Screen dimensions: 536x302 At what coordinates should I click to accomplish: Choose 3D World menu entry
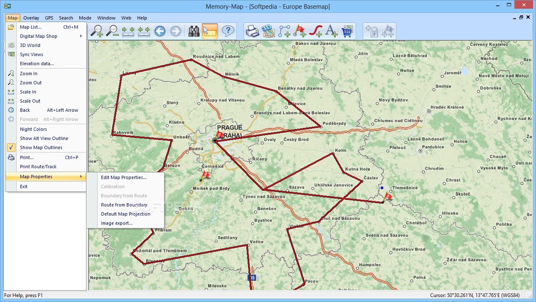pyautogui.click(x=46, y=45)
